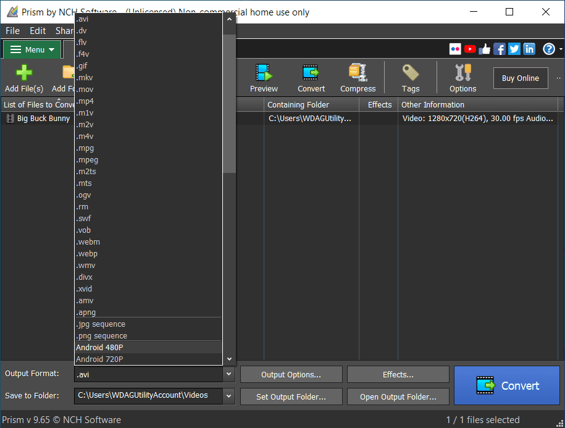Expand the toolbar overflow chevron
This screenshot has width=565, height=428.
click(558, 78)
